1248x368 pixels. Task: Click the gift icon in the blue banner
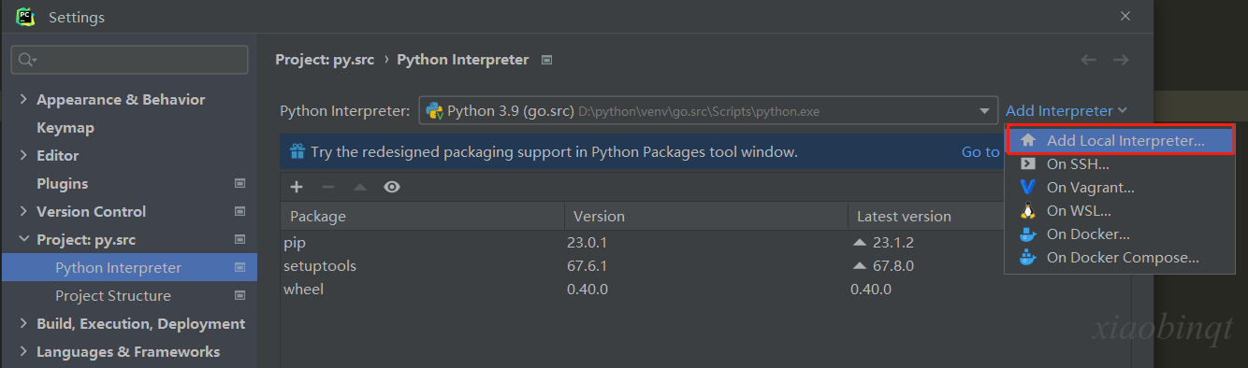click(x=297, y=151)
